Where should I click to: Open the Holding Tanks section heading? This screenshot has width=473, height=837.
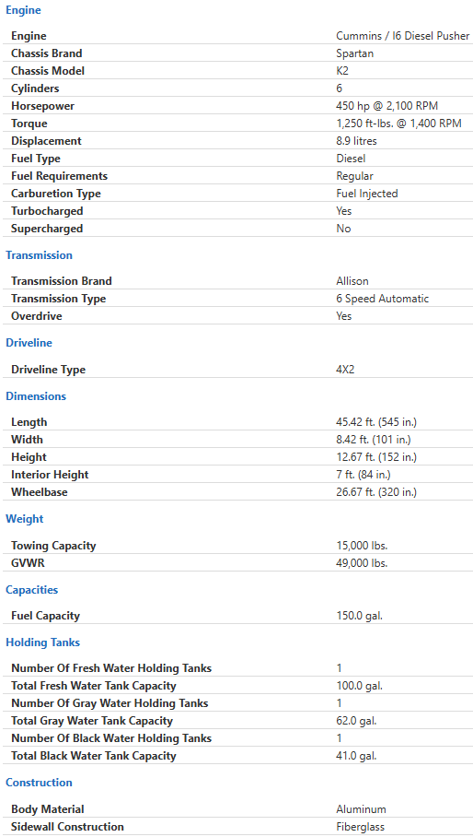click(42, 642)
